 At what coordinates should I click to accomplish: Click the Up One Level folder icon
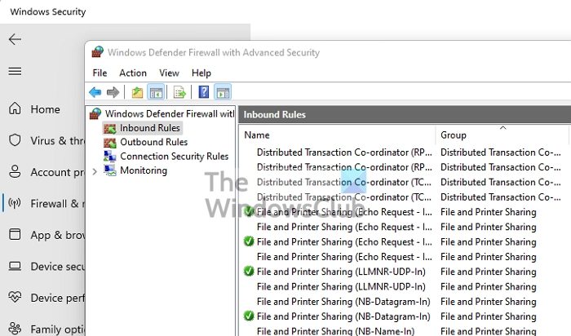(137, 92)
